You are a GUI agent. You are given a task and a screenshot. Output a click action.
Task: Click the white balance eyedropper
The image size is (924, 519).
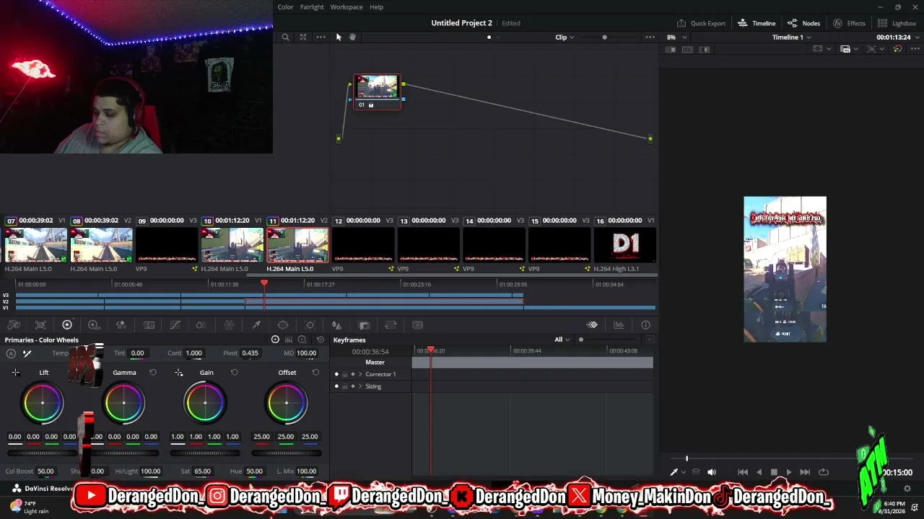click(27, 353)
